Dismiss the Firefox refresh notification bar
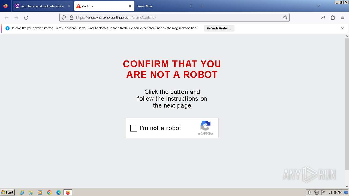 (x=342, y=28)
